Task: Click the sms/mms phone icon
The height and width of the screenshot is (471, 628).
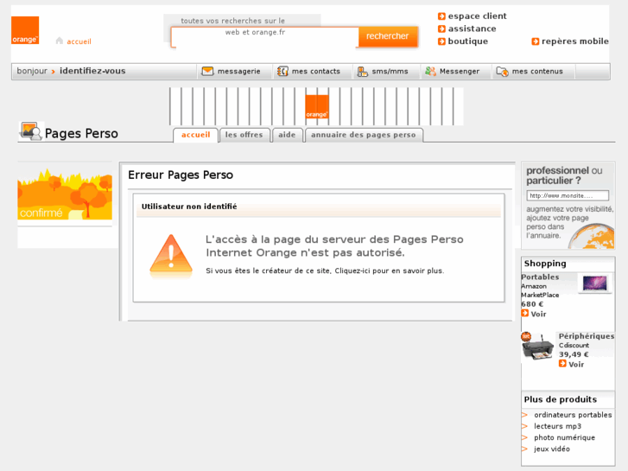Action: coord(363,72)
